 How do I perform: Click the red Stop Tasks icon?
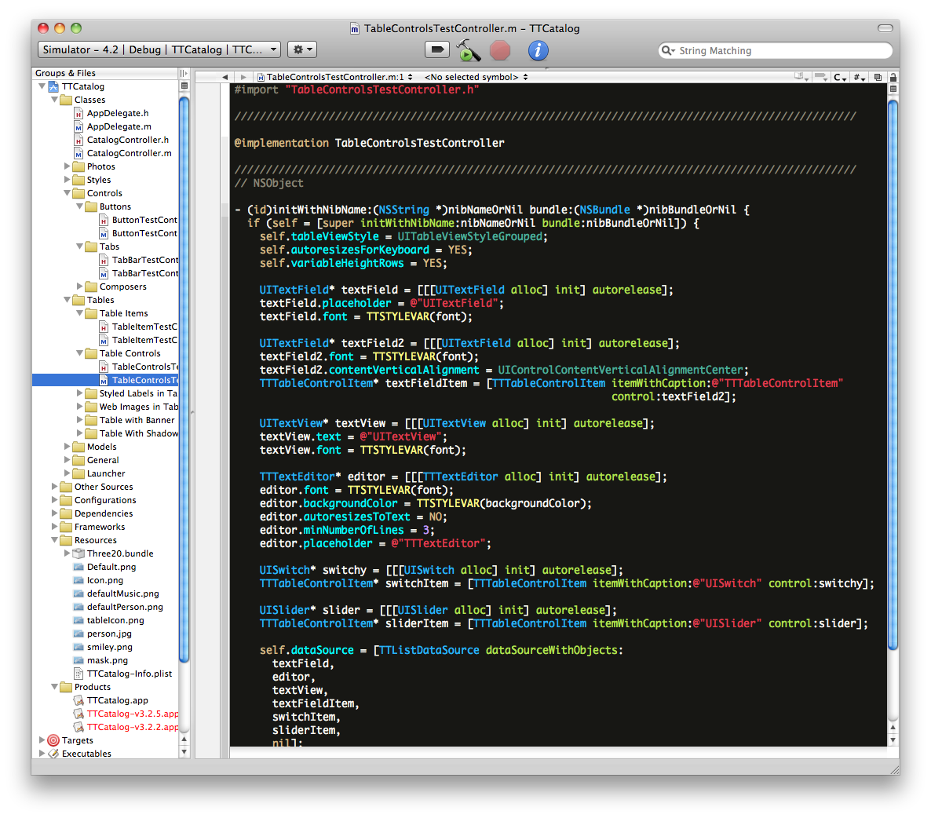pyautogui.click(x=500, y=50)
